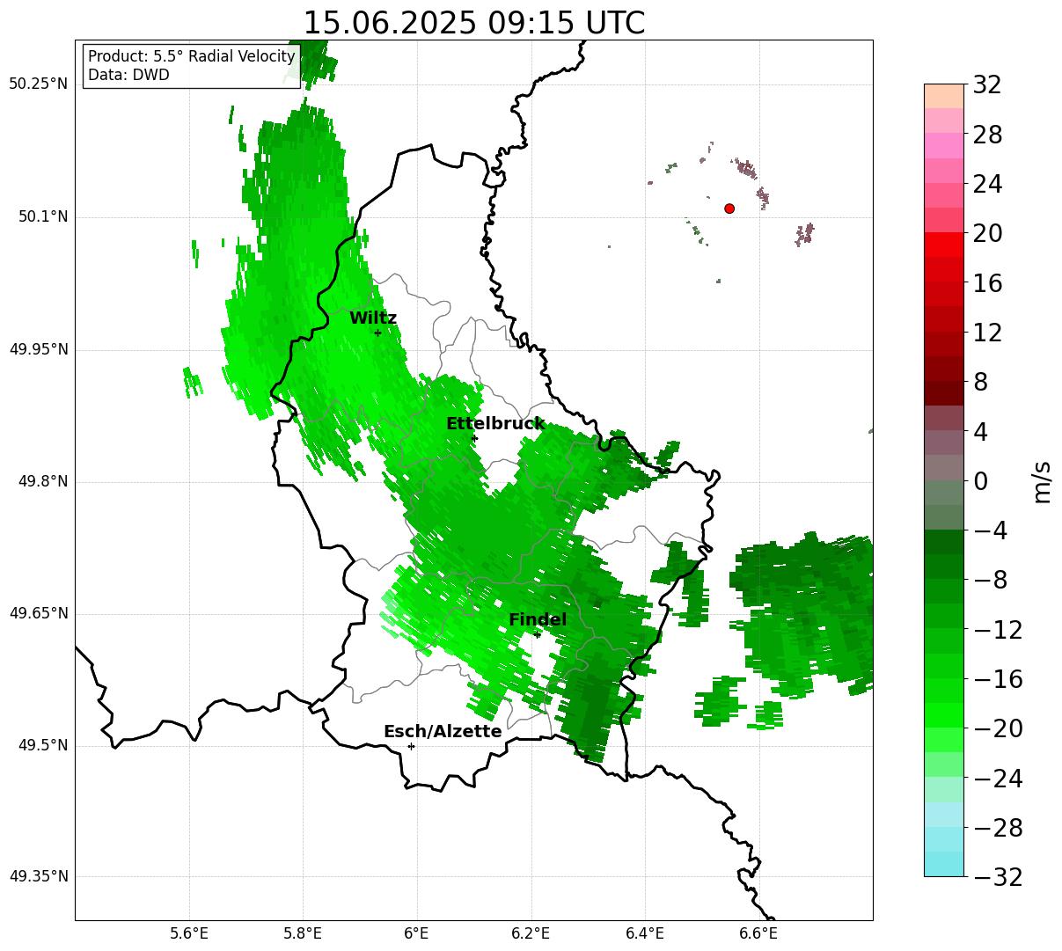
Task: Click the colorbar 12 tick label
Action: pyautogui.click(x=987, y=333)
